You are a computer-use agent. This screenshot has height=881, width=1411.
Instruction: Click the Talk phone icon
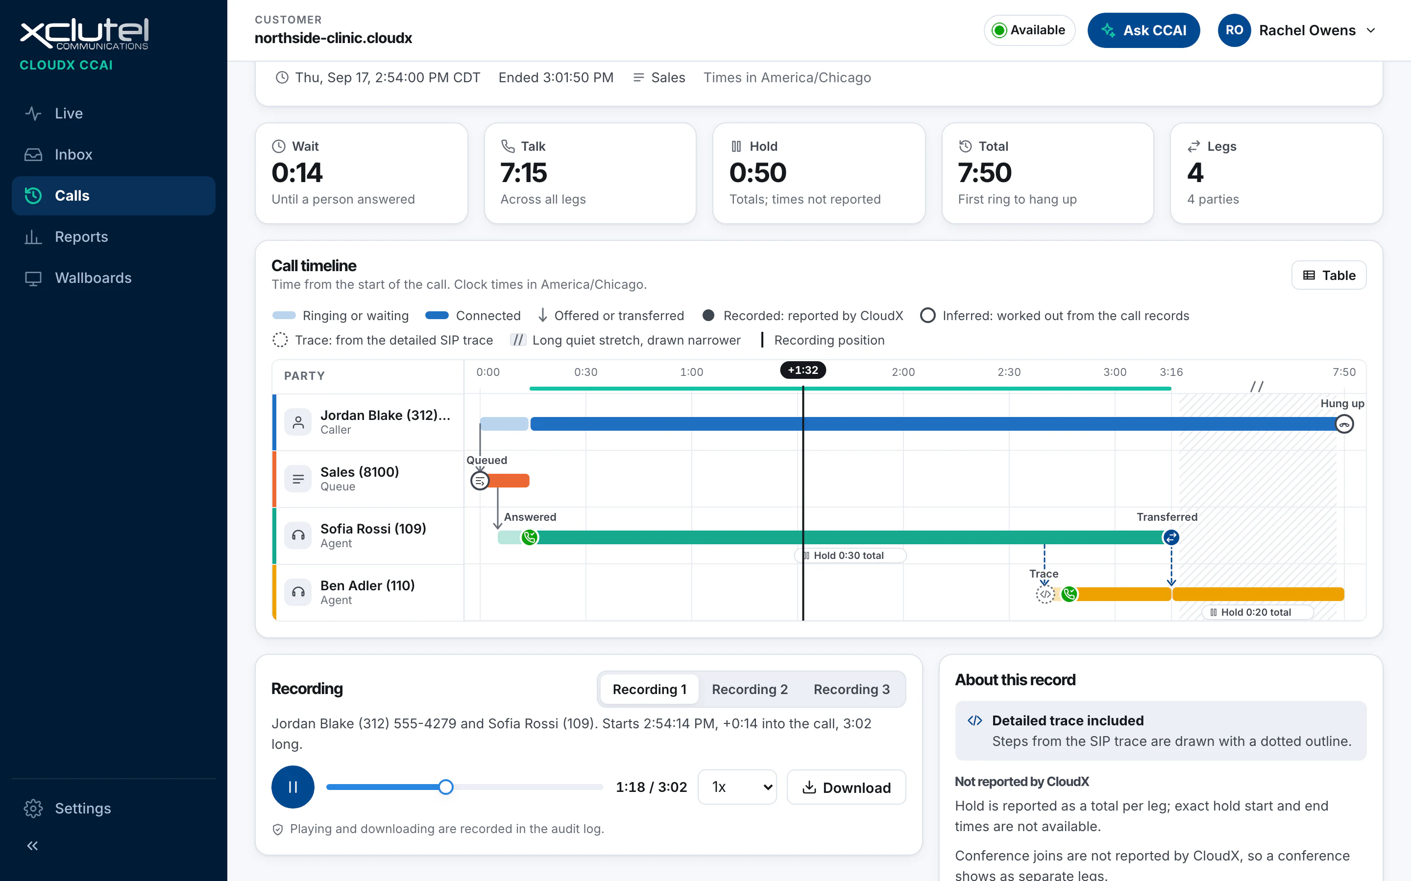508,146
